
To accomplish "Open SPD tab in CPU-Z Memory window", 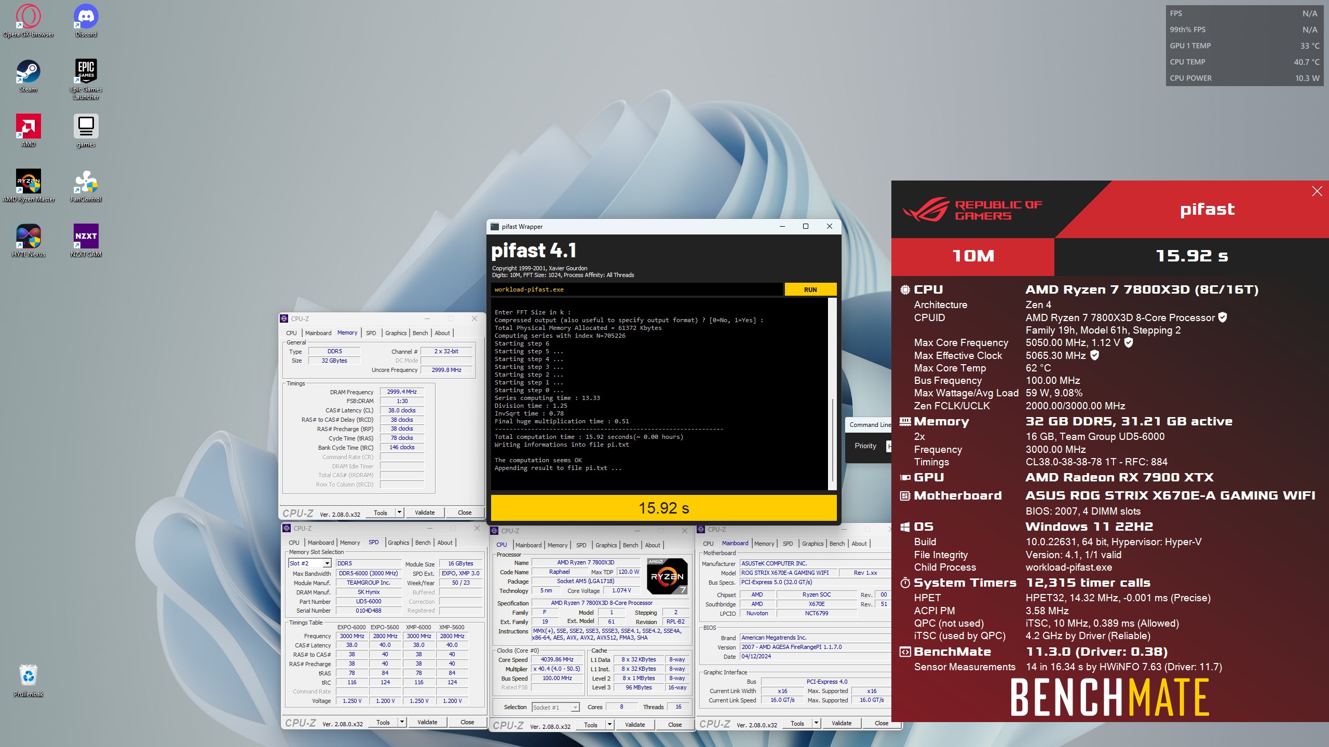I will pyautogui.click(x=371, y=333).
